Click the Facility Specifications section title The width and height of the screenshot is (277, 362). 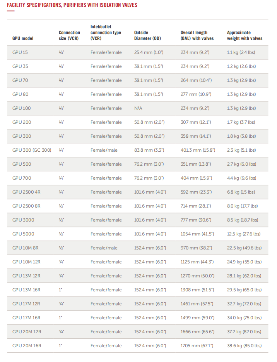(72, 5)
